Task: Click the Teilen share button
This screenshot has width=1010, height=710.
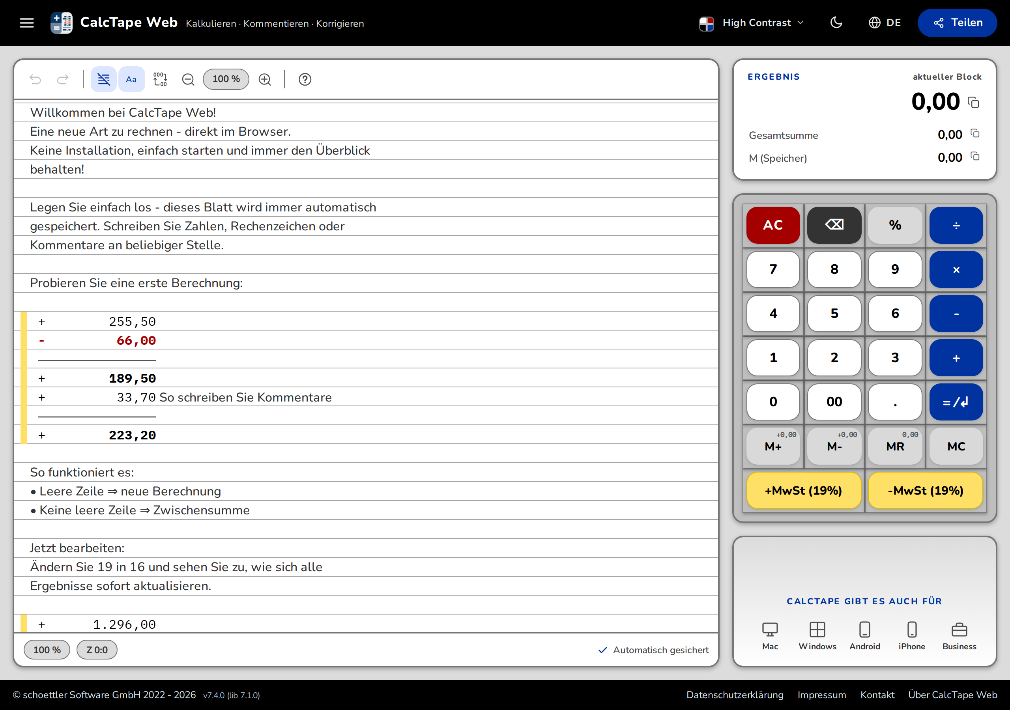Action: 957,23
